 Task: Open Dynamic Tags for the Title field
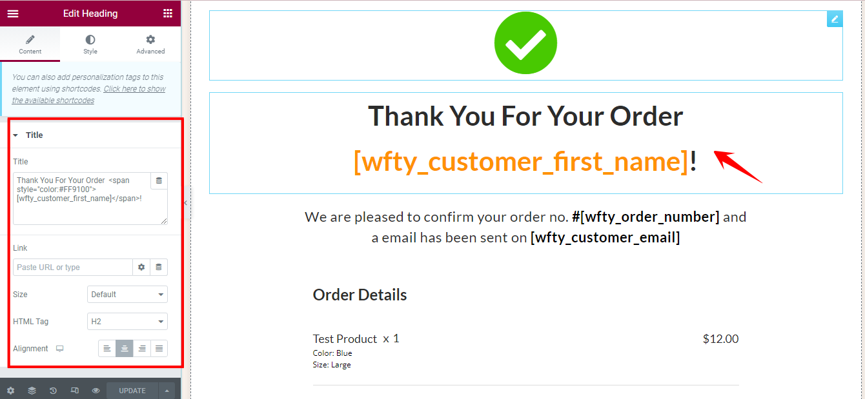tap(159, 180)
